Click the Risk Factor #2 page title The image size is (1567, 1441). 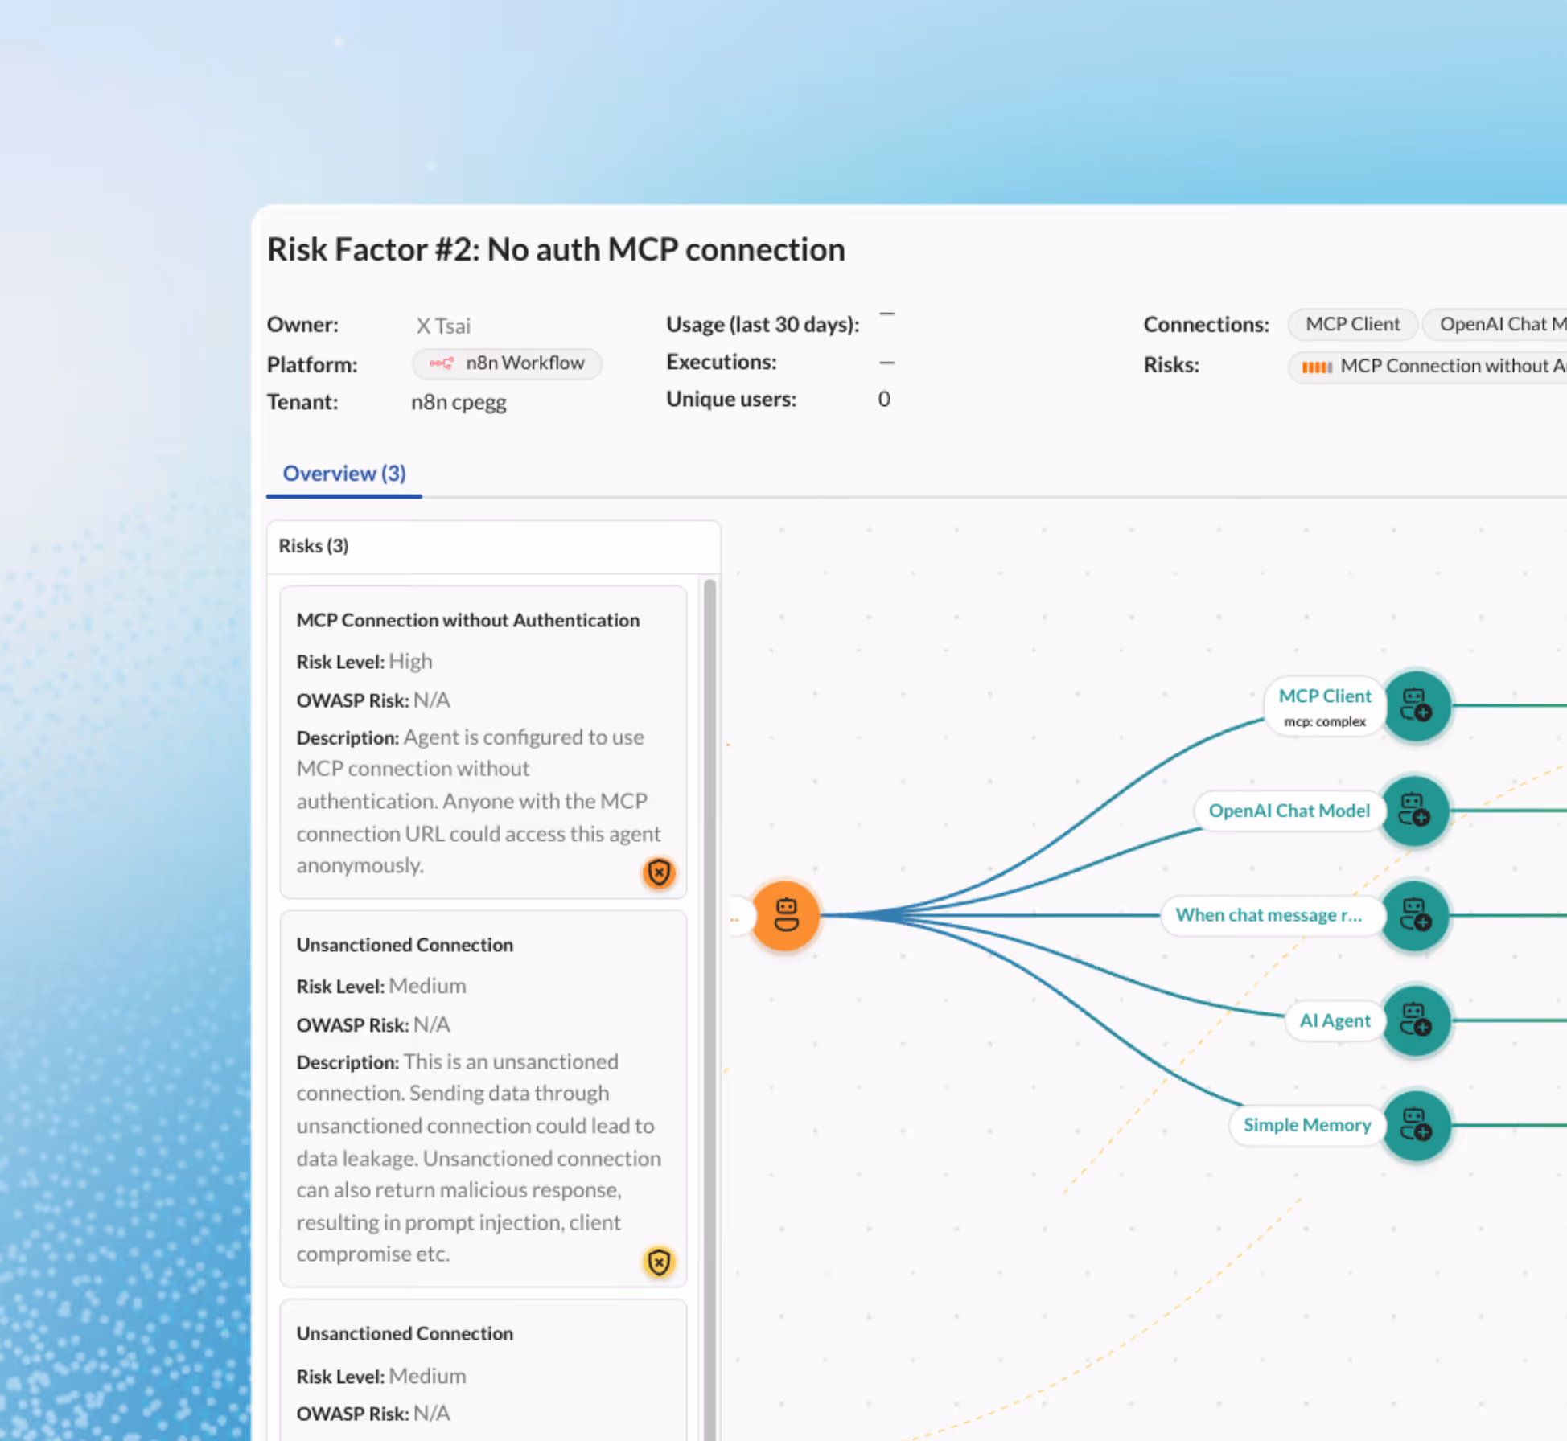pyautogui.click(x=556, y=250)
